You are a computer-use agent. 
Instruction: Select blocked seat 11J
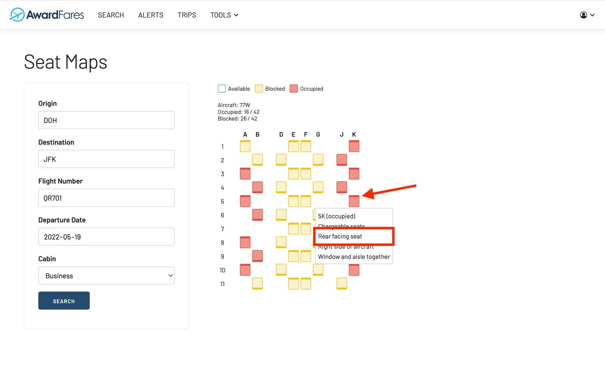point(342,283)
